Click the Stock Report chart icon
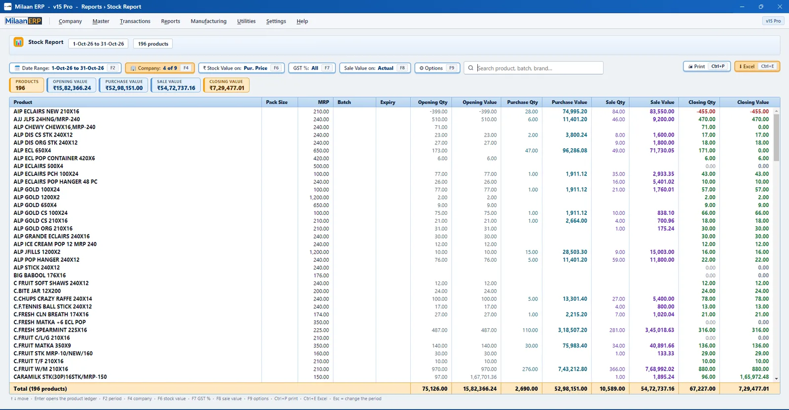789x410 pixels. tap(18, 42)
